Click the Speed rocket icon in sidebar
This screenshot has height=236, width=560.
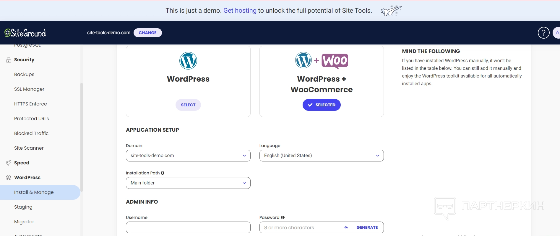[9, 163]
